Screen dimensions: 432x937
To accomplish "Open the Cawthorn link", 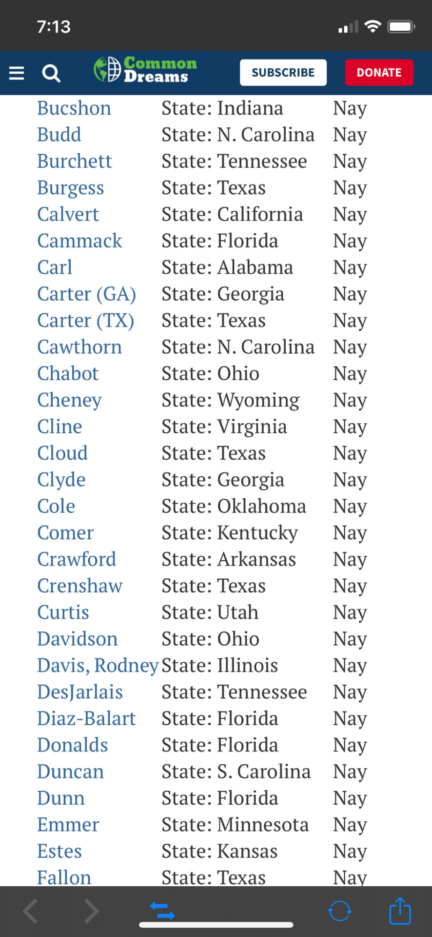I will 80,347.
